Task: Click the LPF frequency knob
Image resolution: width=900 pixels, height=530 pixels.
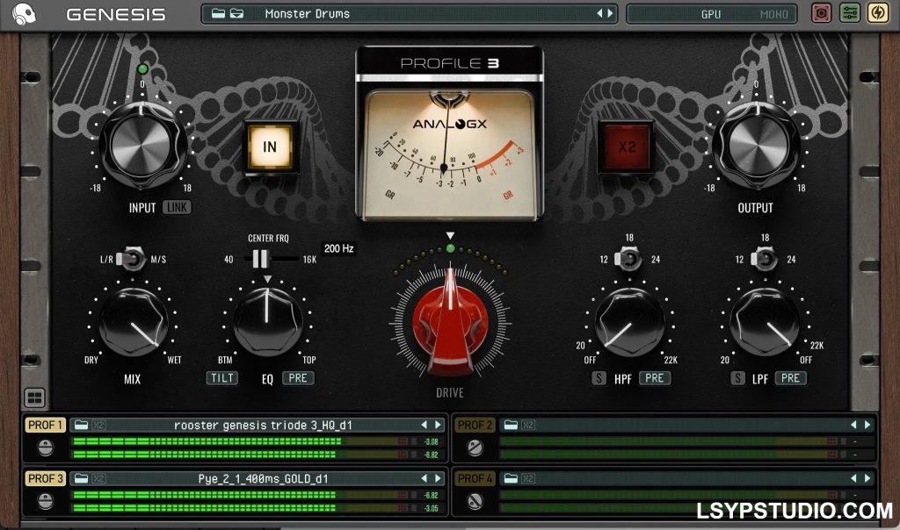Action: coord(765,323)
